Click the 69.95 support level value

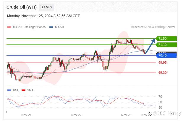(163, 62)
